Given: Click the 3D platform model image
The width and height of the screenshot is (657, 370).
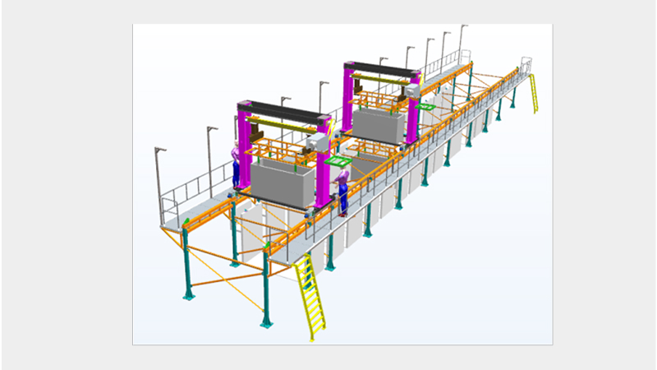Looking at the screenshot, I should tap(342, 184).
